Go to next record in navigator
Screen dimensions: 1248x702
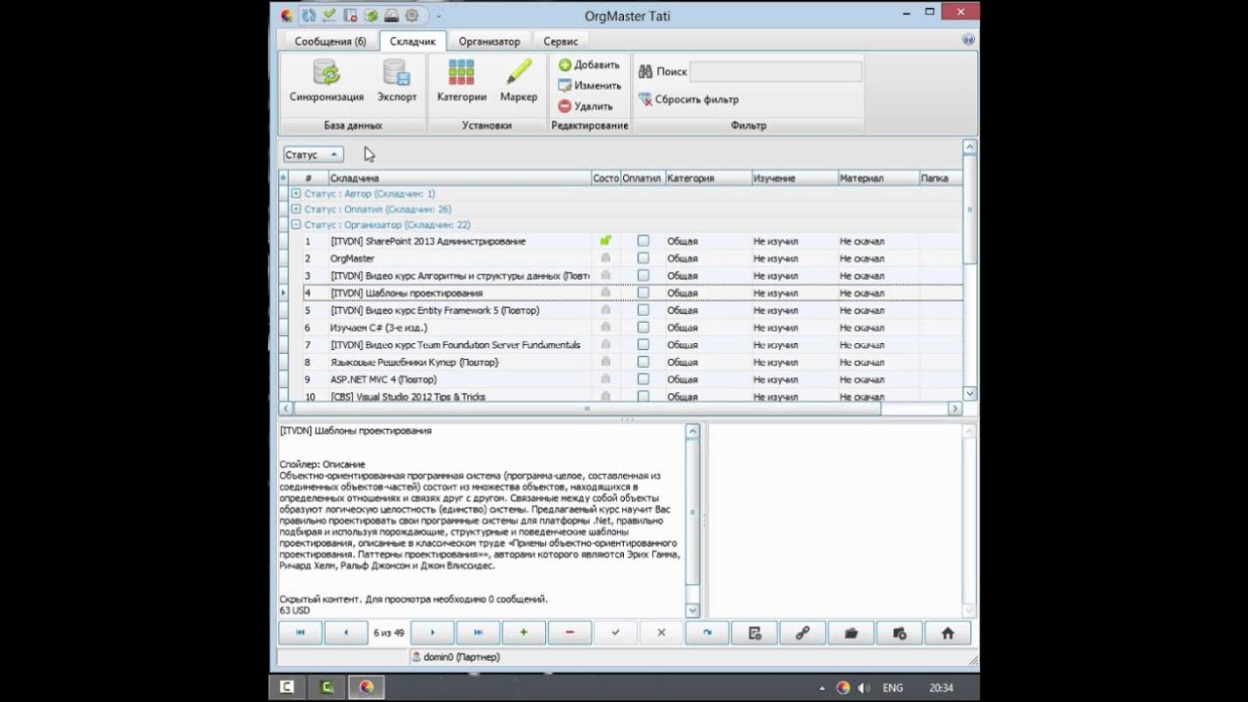(x=433, y=633)
